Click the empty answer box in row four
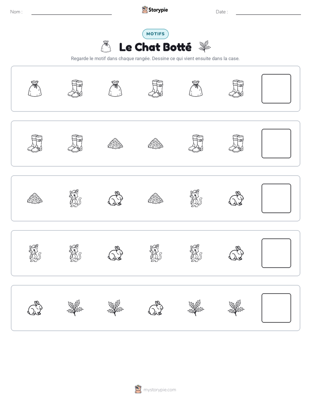 (x=276, y=253)
